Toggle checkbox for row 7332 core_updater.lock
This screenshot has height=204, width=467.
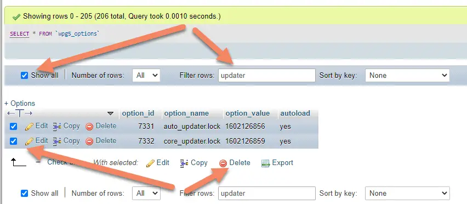[x=13, y=141]
